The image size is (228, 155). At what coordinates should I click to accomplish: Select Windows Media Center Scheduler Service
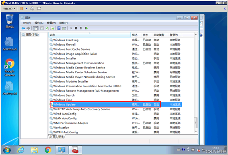[115, 72]
